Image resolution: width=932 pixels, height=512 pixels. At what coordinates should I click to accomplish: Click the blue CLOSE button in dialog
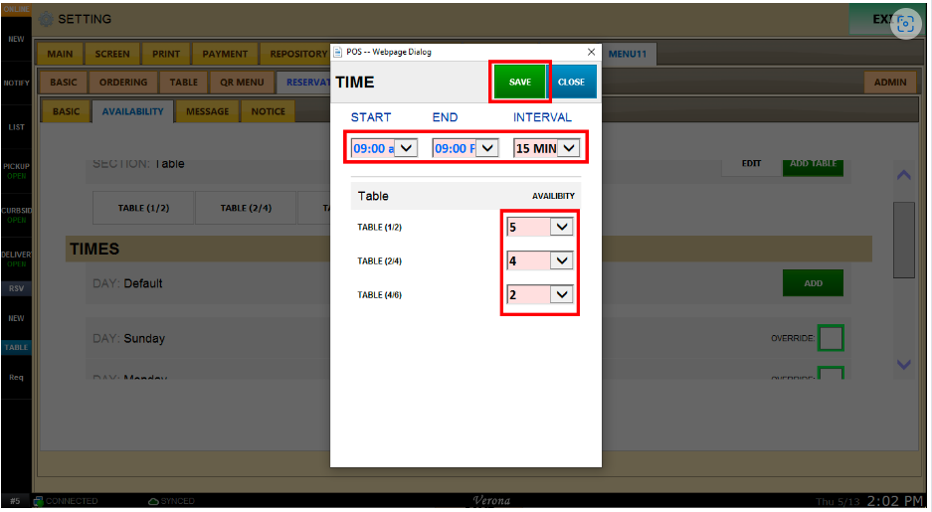(571, 83)
